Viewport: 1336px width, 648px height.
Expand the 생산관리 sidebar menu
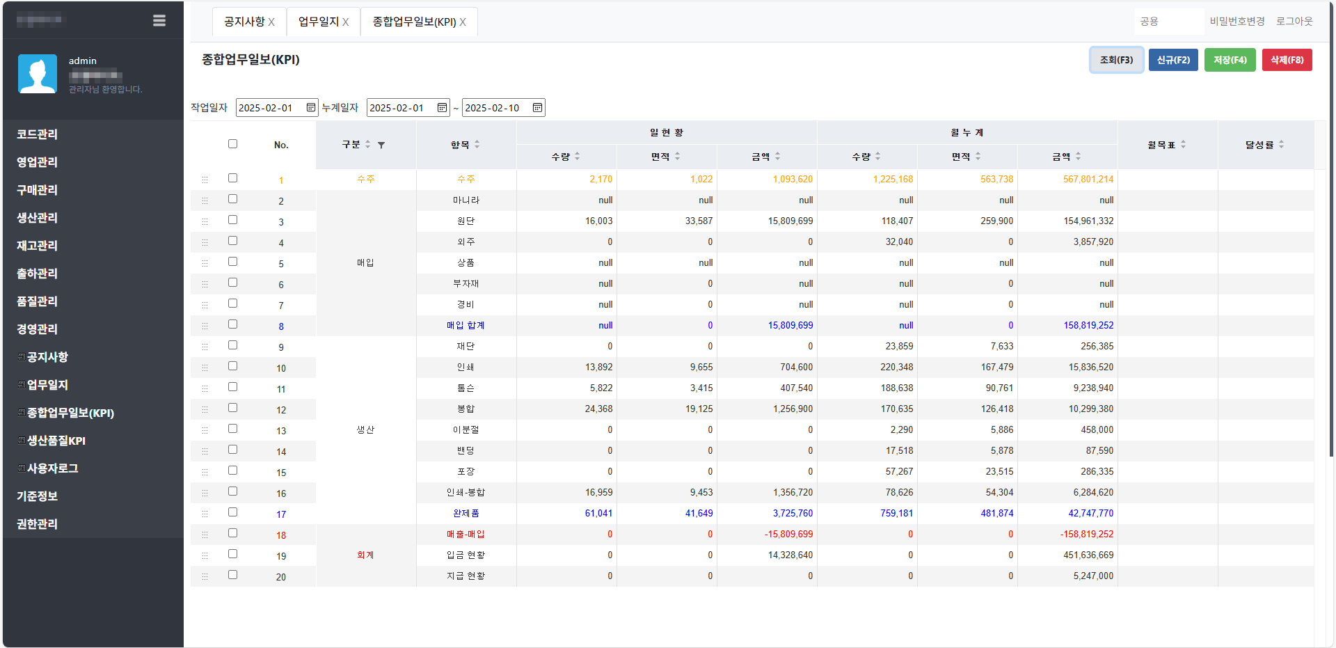click(38, 218)
